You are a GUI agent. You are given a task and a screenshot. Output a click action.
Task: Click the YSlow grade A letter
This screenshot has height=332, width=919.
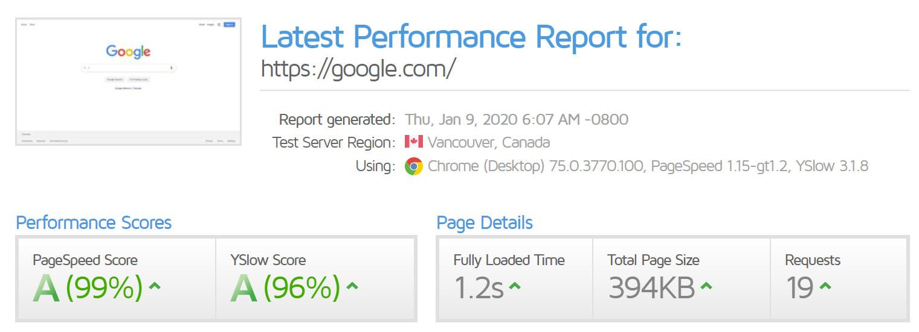point(243,288)
